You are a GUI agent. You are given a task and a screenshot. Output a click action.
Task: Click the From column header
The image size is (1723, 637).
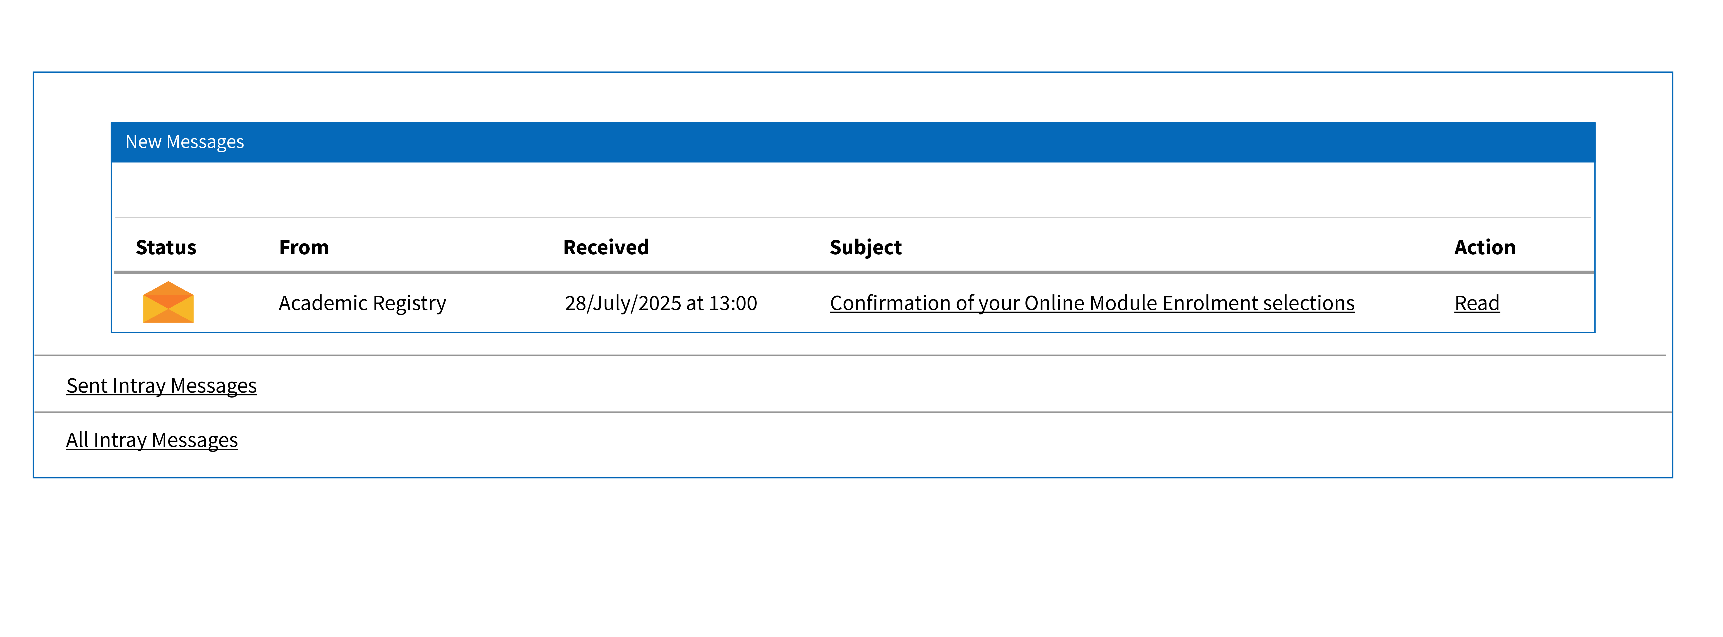point(304,248)
